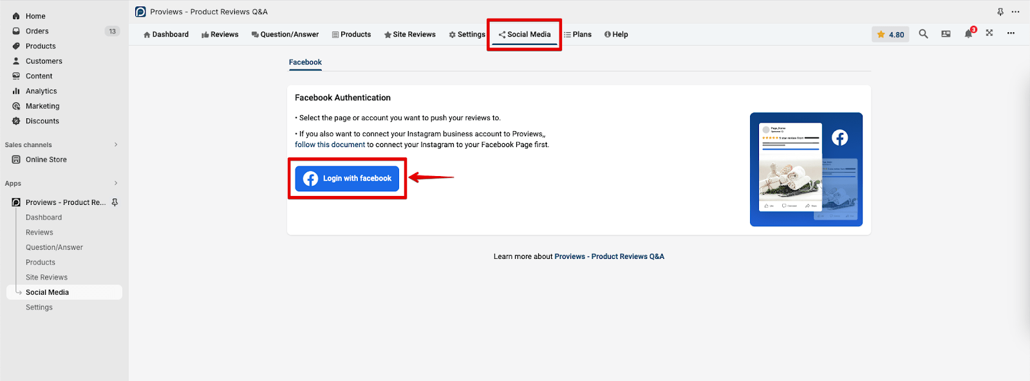Open the contact card icon
Image resolution: width=1030 pixels, height=381 pixels.
click(946, 34)
